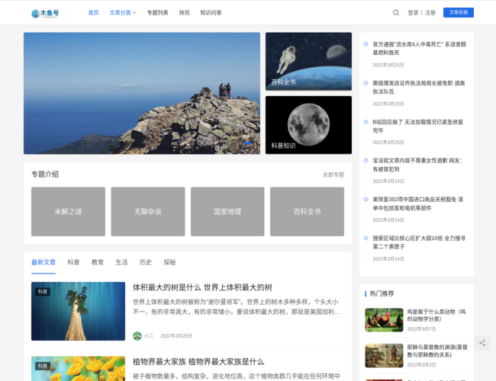
Task: Open the 百科全书 topic card
Action: [307, 211]
